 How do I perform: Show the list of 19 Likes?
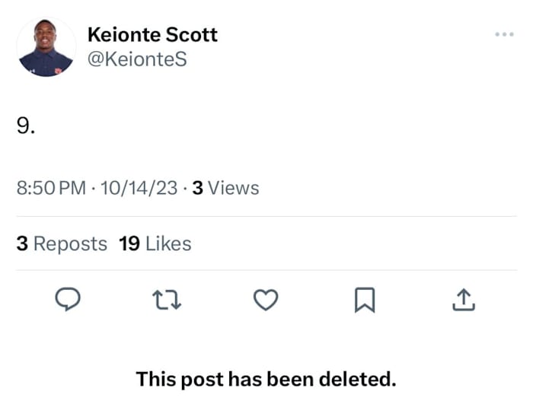(x=155, y=243)
